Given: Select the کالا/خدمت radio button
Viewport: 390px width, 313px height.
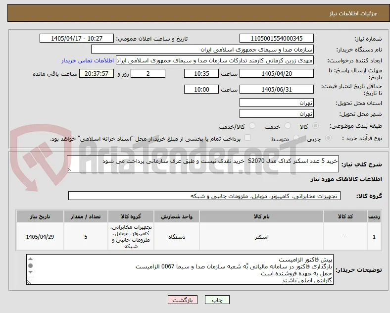Looking at the screenshot, I should (252, 126).
